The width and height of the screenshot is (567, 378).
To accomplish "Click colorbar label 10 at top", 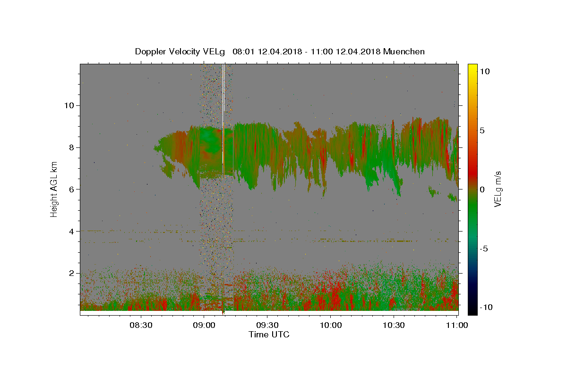I will pos(486,71).
